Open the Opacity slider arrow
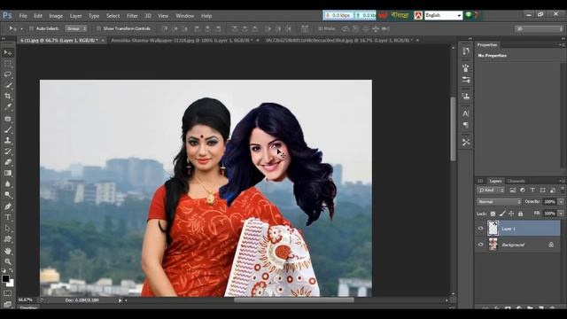Screen dimensions: 567x319 (x=561, y=202)
